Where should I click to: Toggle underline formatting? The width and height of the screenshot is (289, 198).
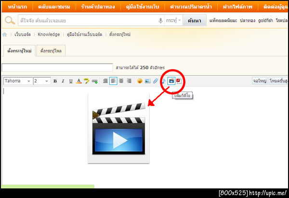(x=71, y=81)
